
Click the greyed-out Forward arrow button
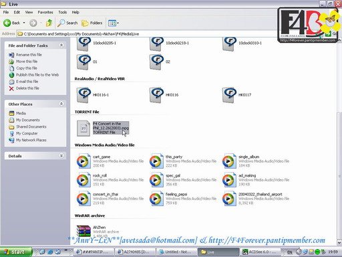[33, 23]
